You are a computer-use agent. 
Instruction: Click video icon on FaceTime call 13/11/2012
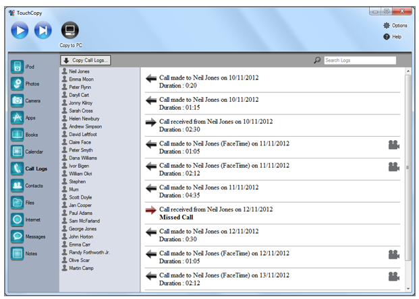(393, 276)
